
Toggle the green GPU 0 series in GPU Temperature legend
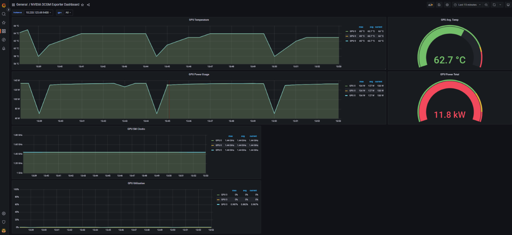pyautogui.click(x=352, y=31)
